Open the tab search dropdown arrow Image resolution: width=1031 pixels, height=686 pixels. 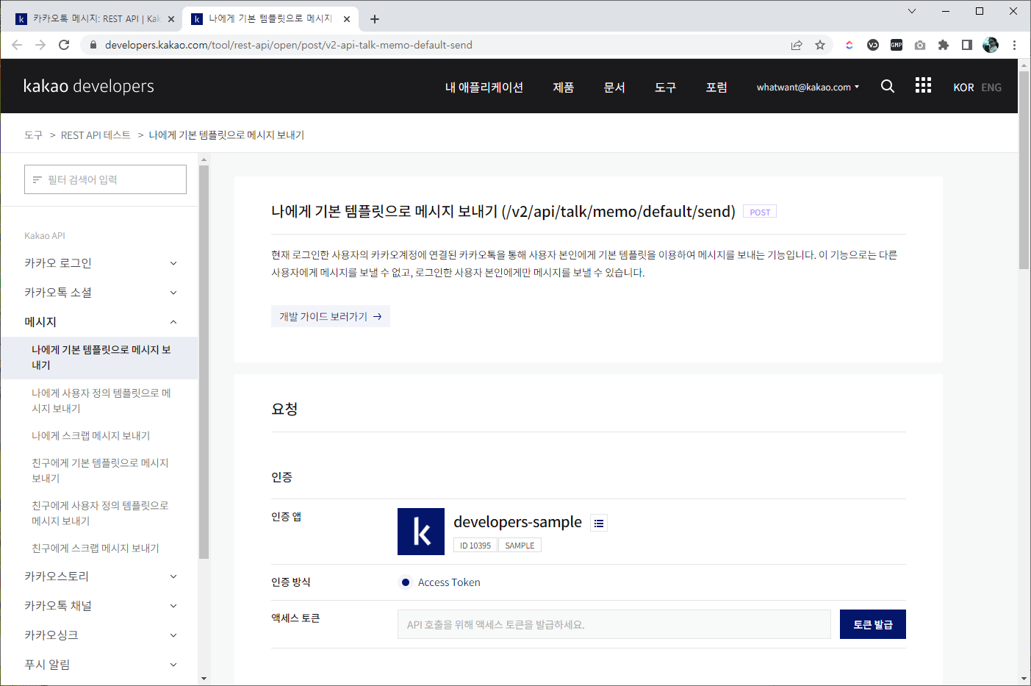tap(912, 11)
